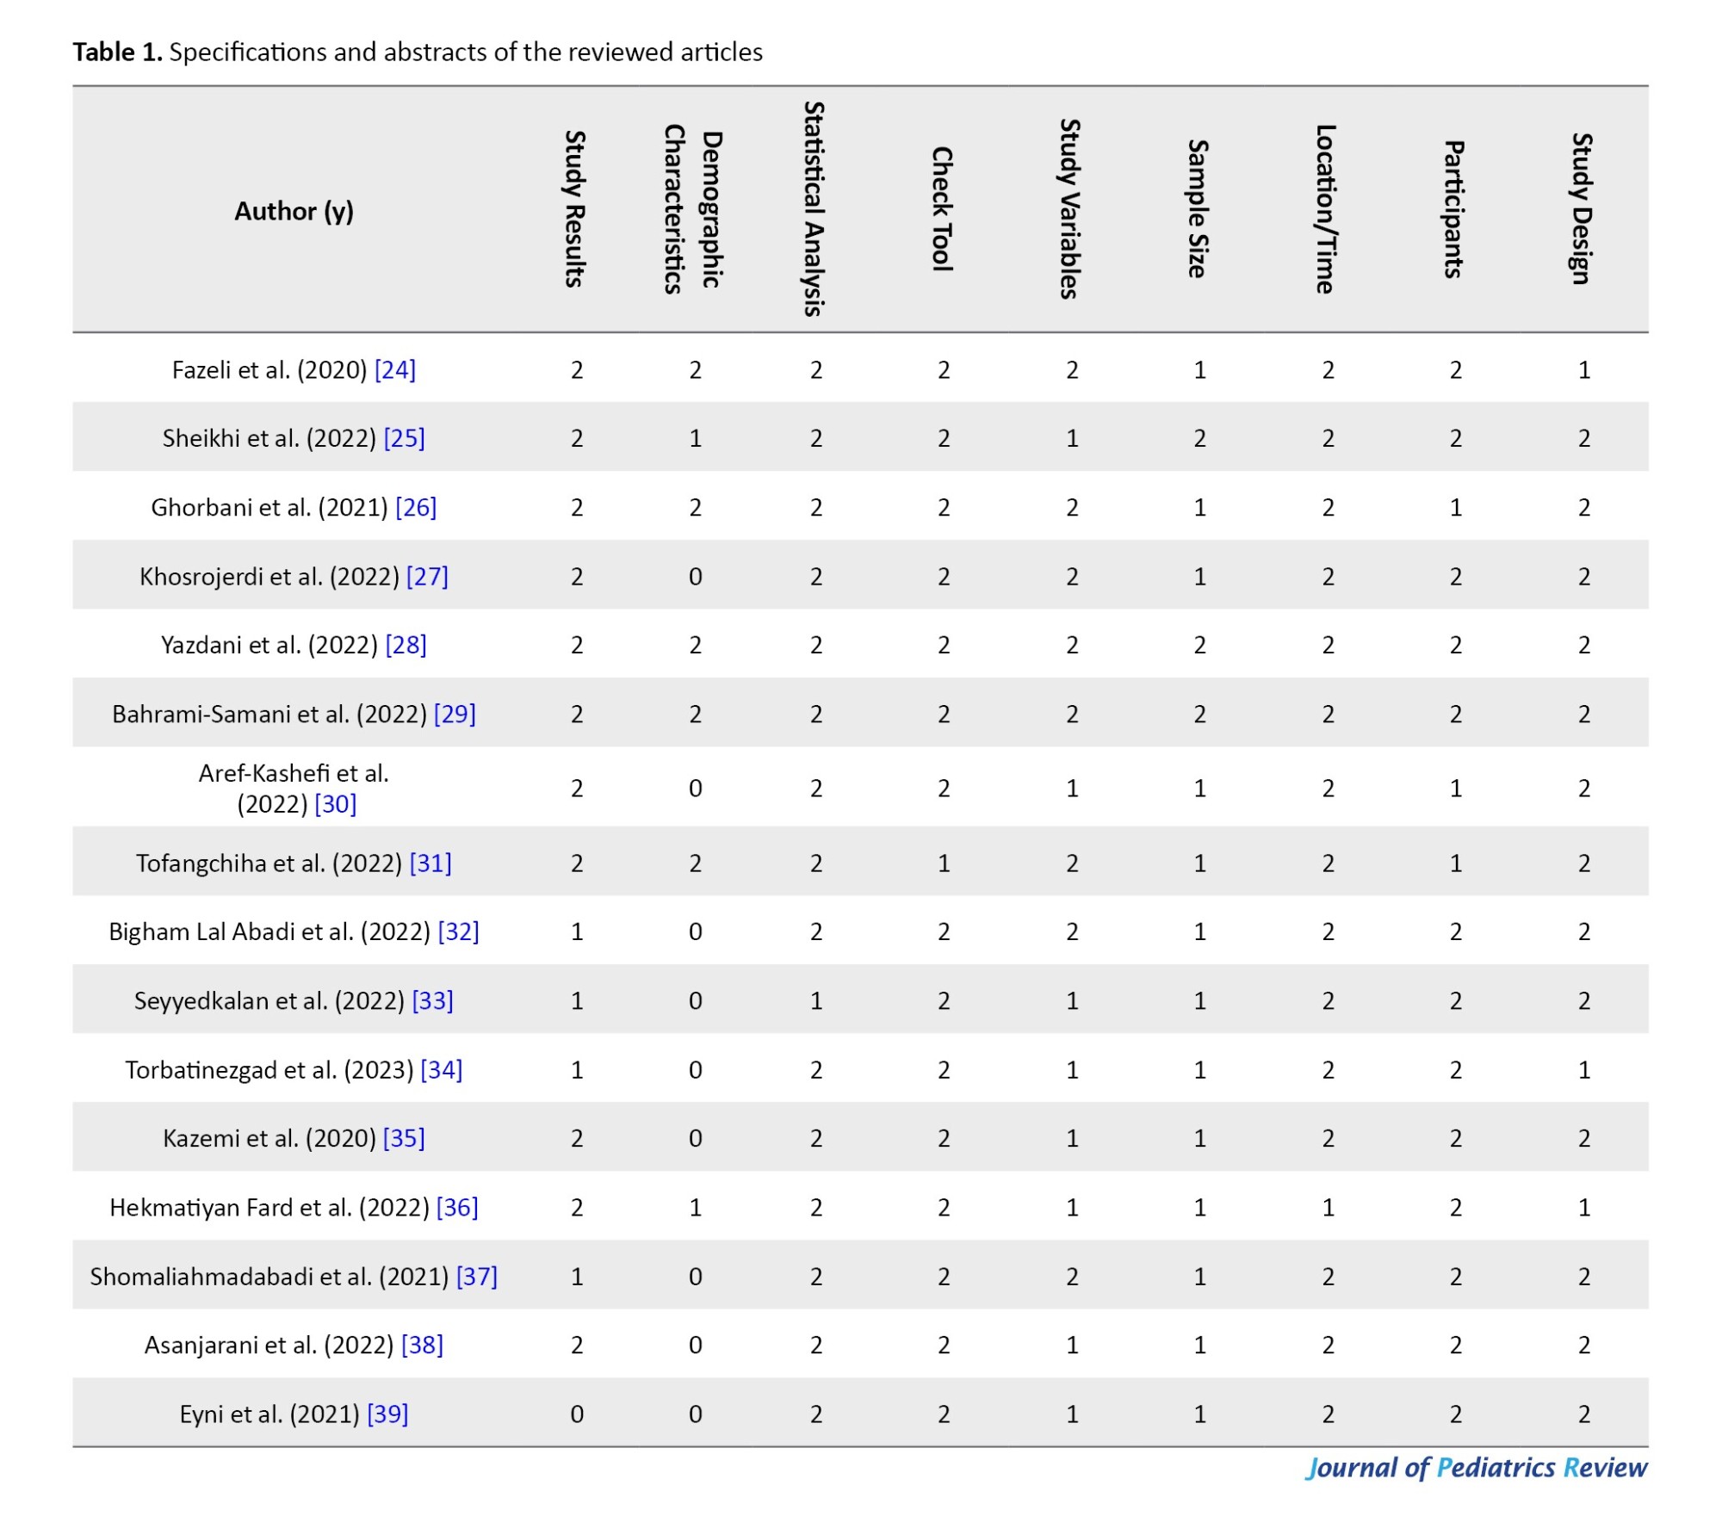Select 'Eyni et al. (2021)' author text
1722x1516 pixels.
269,1414
